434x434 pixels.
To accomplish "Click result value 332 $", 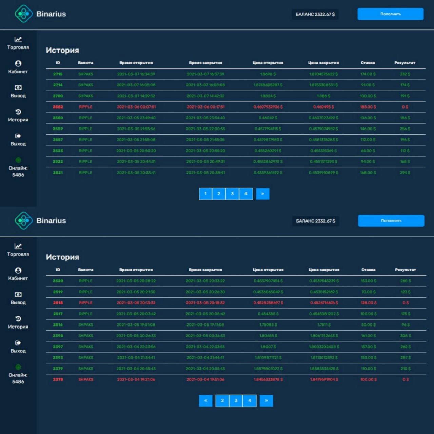I will coord(405,74).
